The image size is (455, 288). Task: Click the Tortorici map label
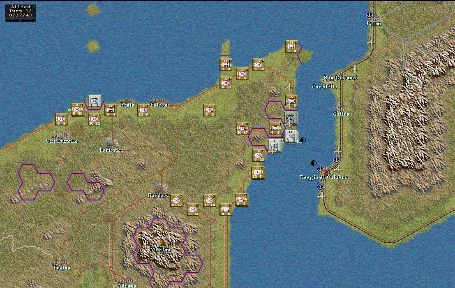111,150
